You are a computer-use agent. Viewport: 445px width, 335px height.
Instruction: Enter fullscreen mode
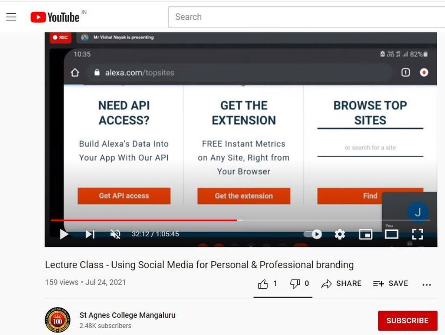[x=418, y=234]
